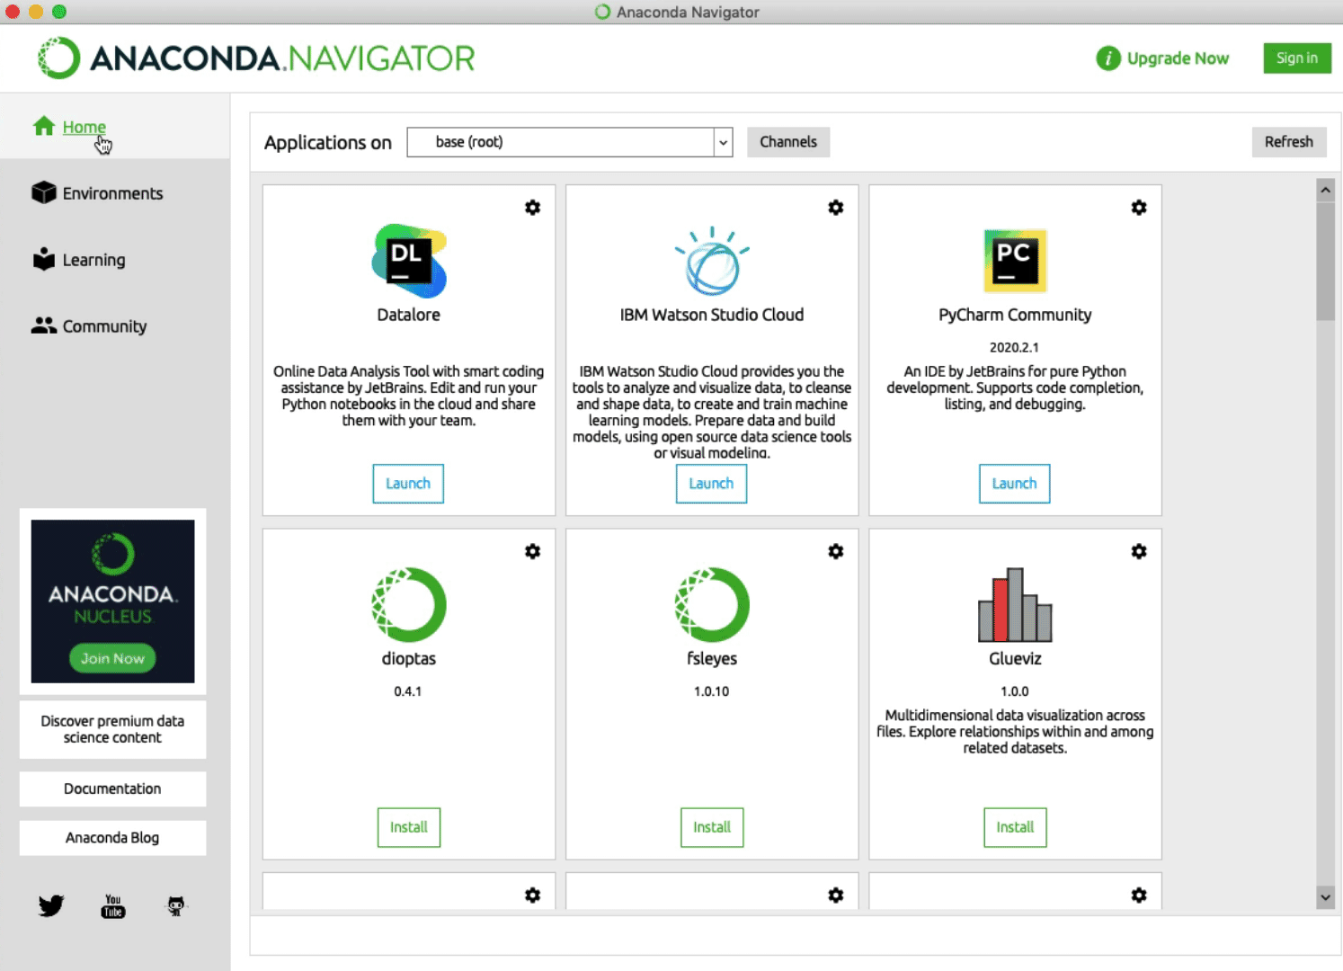Click the Upgrade Now info icon
Image resolution: width=1343 pixels, height=971 pixels.
click(1107, 58)
